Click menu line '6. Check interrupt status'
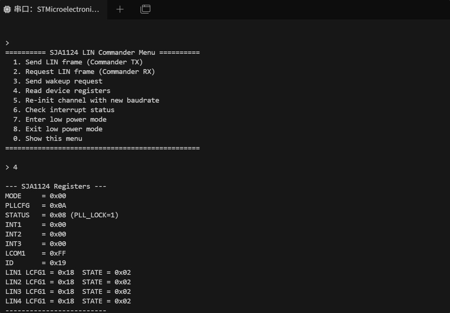Screen dimensions: 450x313 coord(64,110)
